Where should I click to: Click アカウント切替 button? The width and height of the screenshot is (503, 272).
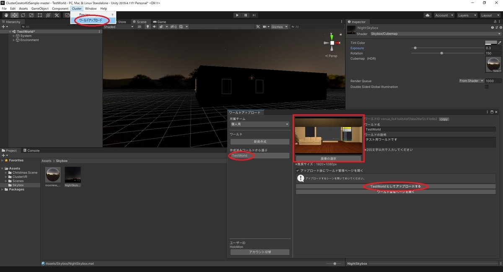click(259, 252)
